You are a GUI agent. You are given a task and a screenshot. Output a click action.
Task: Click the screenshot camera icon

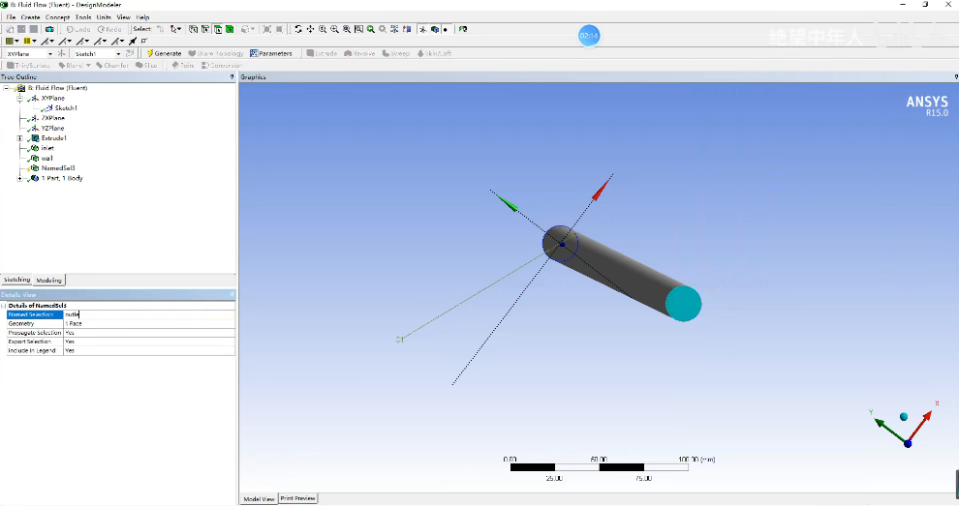click(49, 29)
